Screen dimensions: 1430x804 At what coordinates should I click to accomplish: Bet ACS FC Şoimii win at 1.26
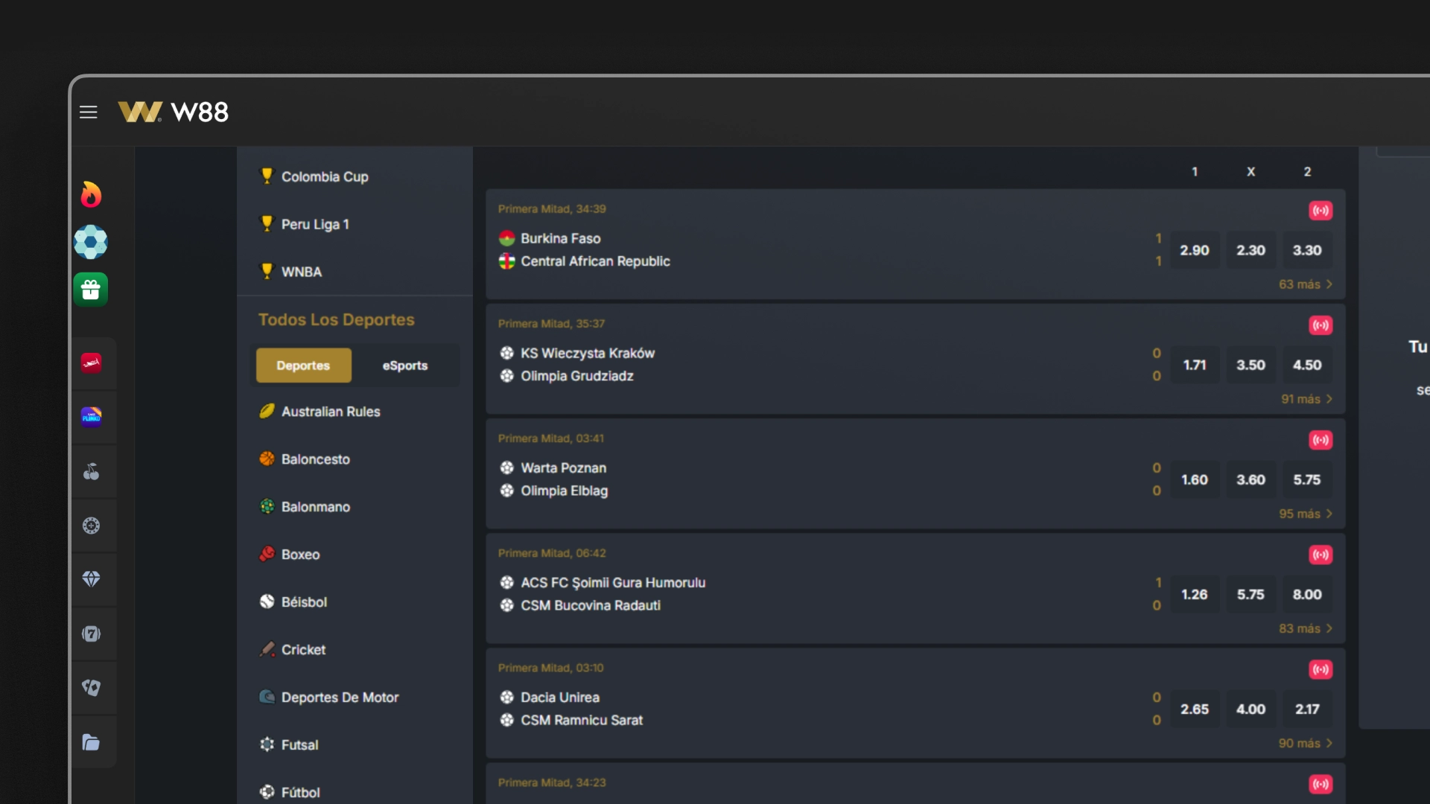tap(1195, 594)
